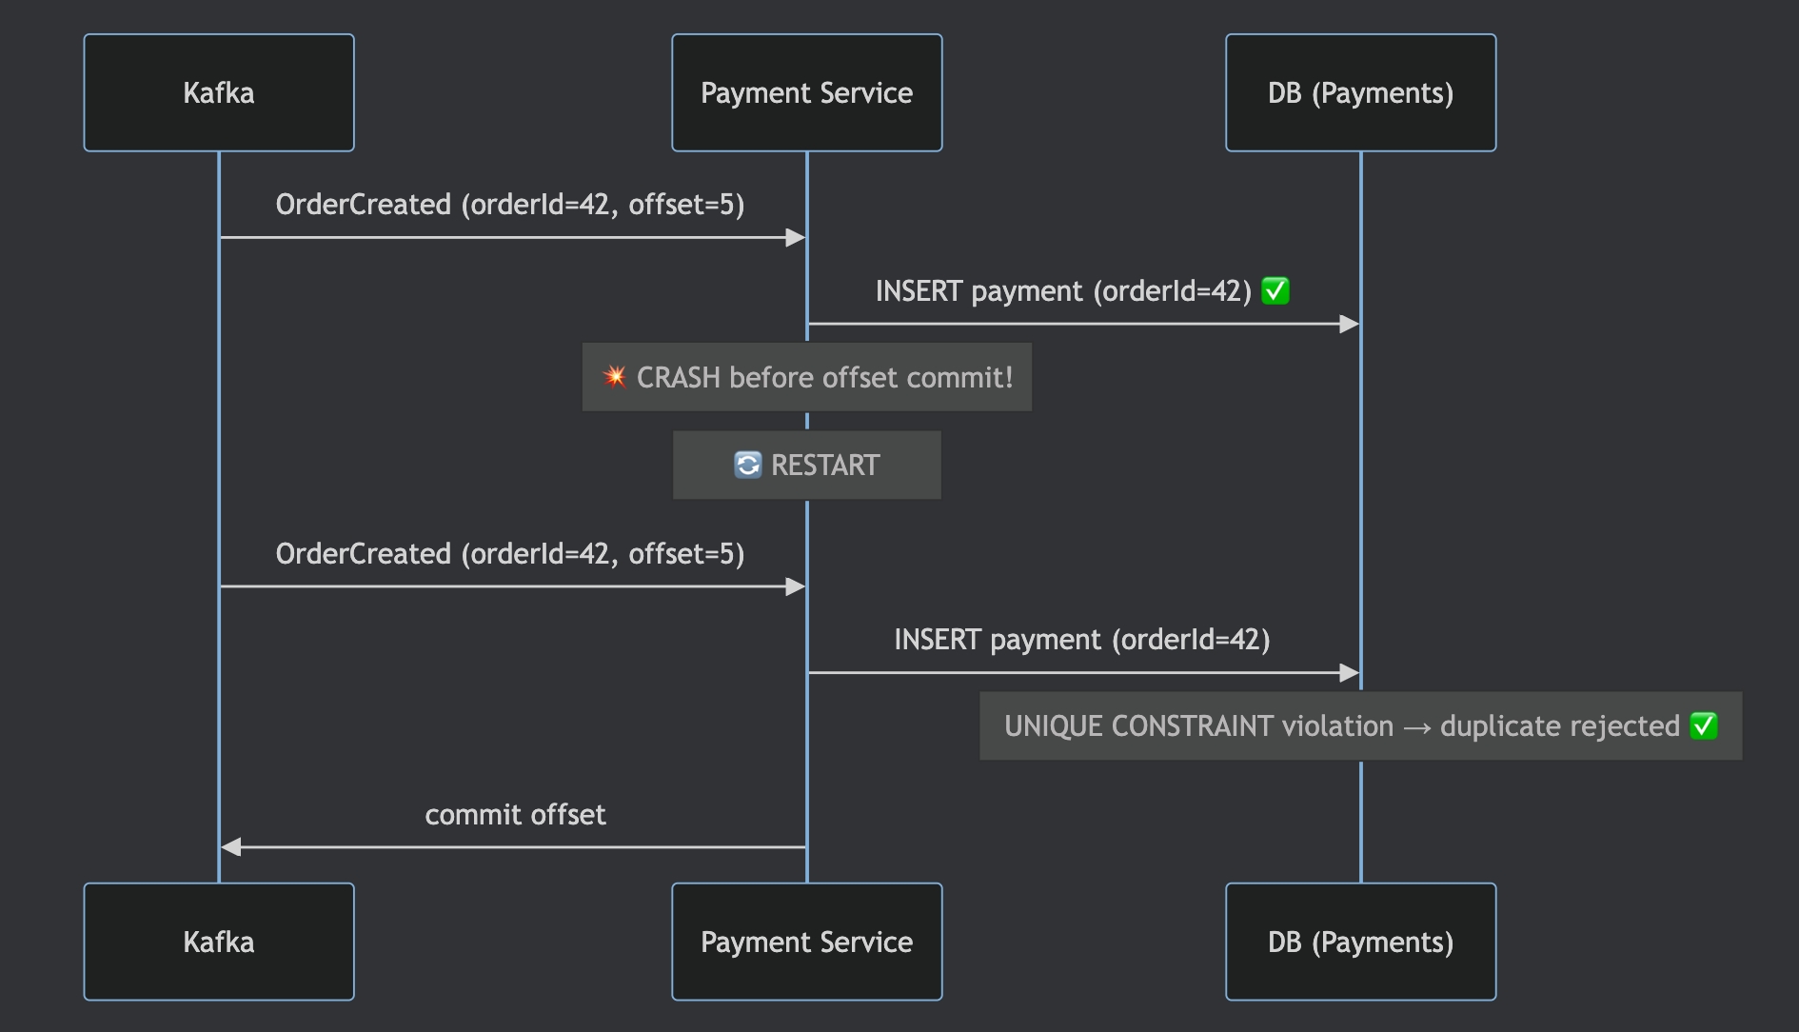Click the arrowhead of the commit offset arrow

tap(231, 846)
